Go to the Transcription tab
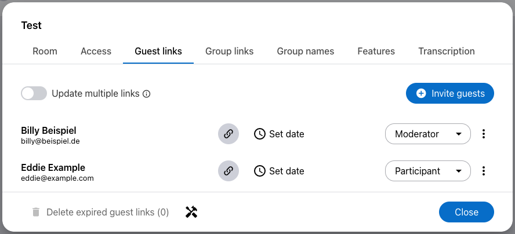Screen dimensions: 515x234 446,51
